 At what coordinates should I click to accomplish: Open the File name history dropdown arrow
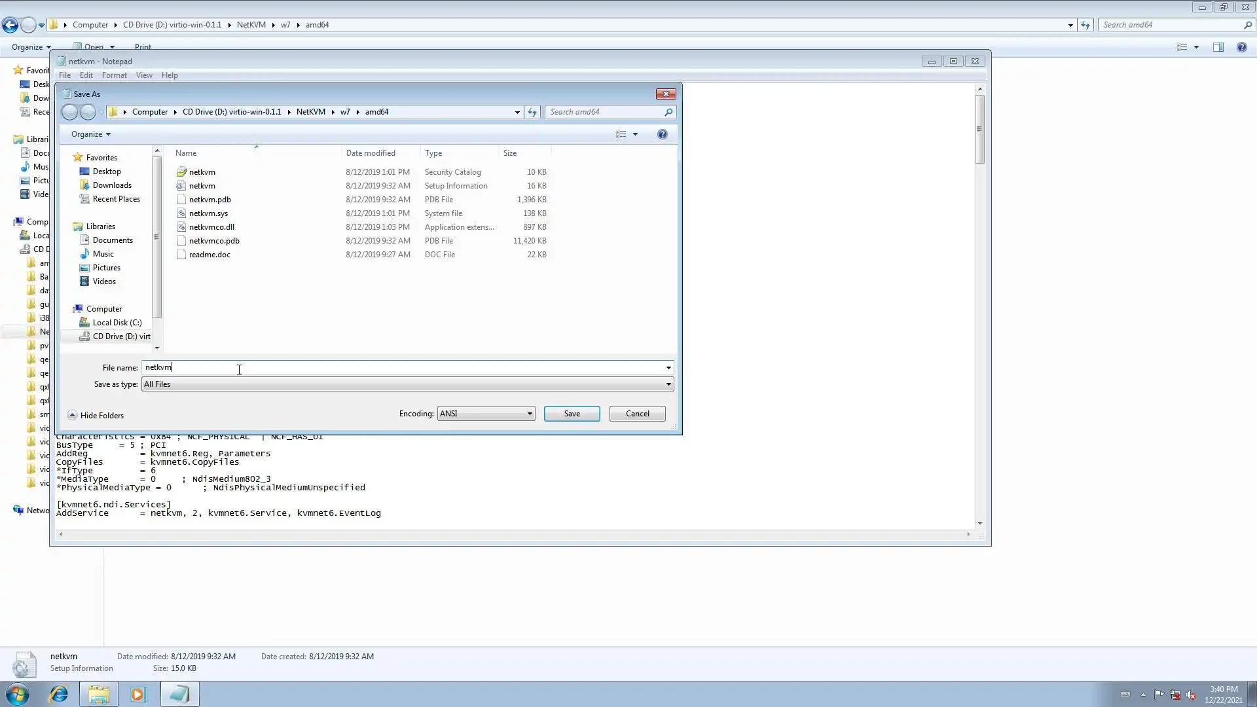(668, 368)
